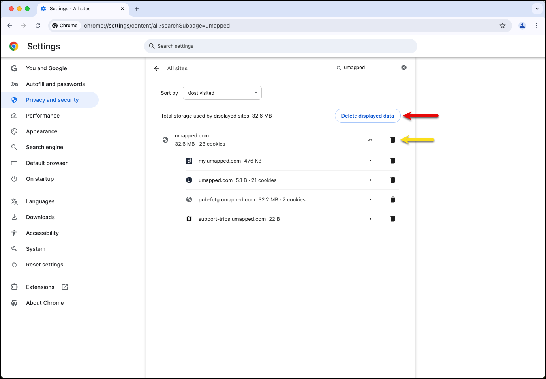Open the Chrome profile avatar
The width and height of the screenshot is (546, 379).
point(522,26)
